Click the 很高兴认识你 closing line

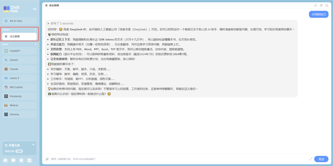(x=79, y=94)
